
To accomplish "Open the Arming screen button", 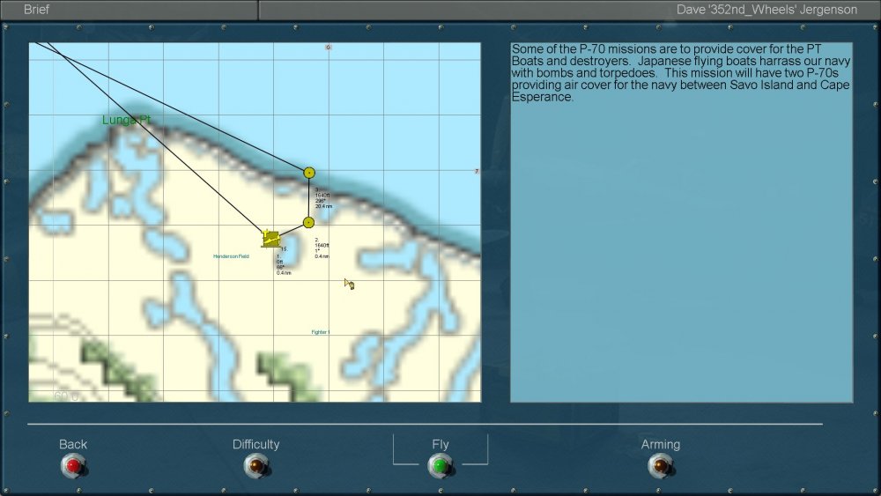I will pyautogui.click(x=660, y=466).
